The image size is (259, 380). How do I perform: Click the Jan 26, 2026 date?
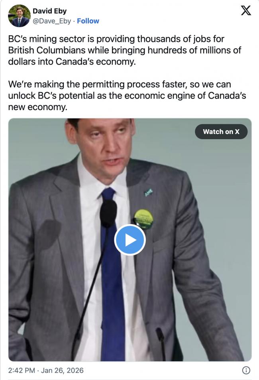(62, 370)
